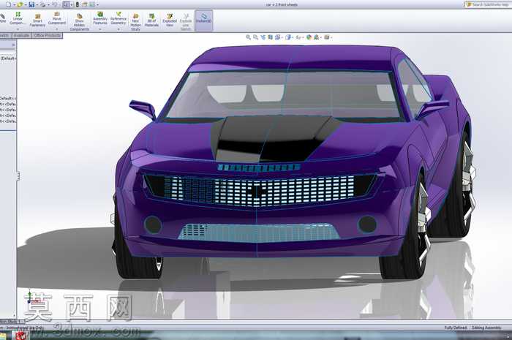Image resolution: width=512 pixels, height=340 pixels.
Task: Click the feature tree panel collapse handle
Action: [x=18, y=176]
